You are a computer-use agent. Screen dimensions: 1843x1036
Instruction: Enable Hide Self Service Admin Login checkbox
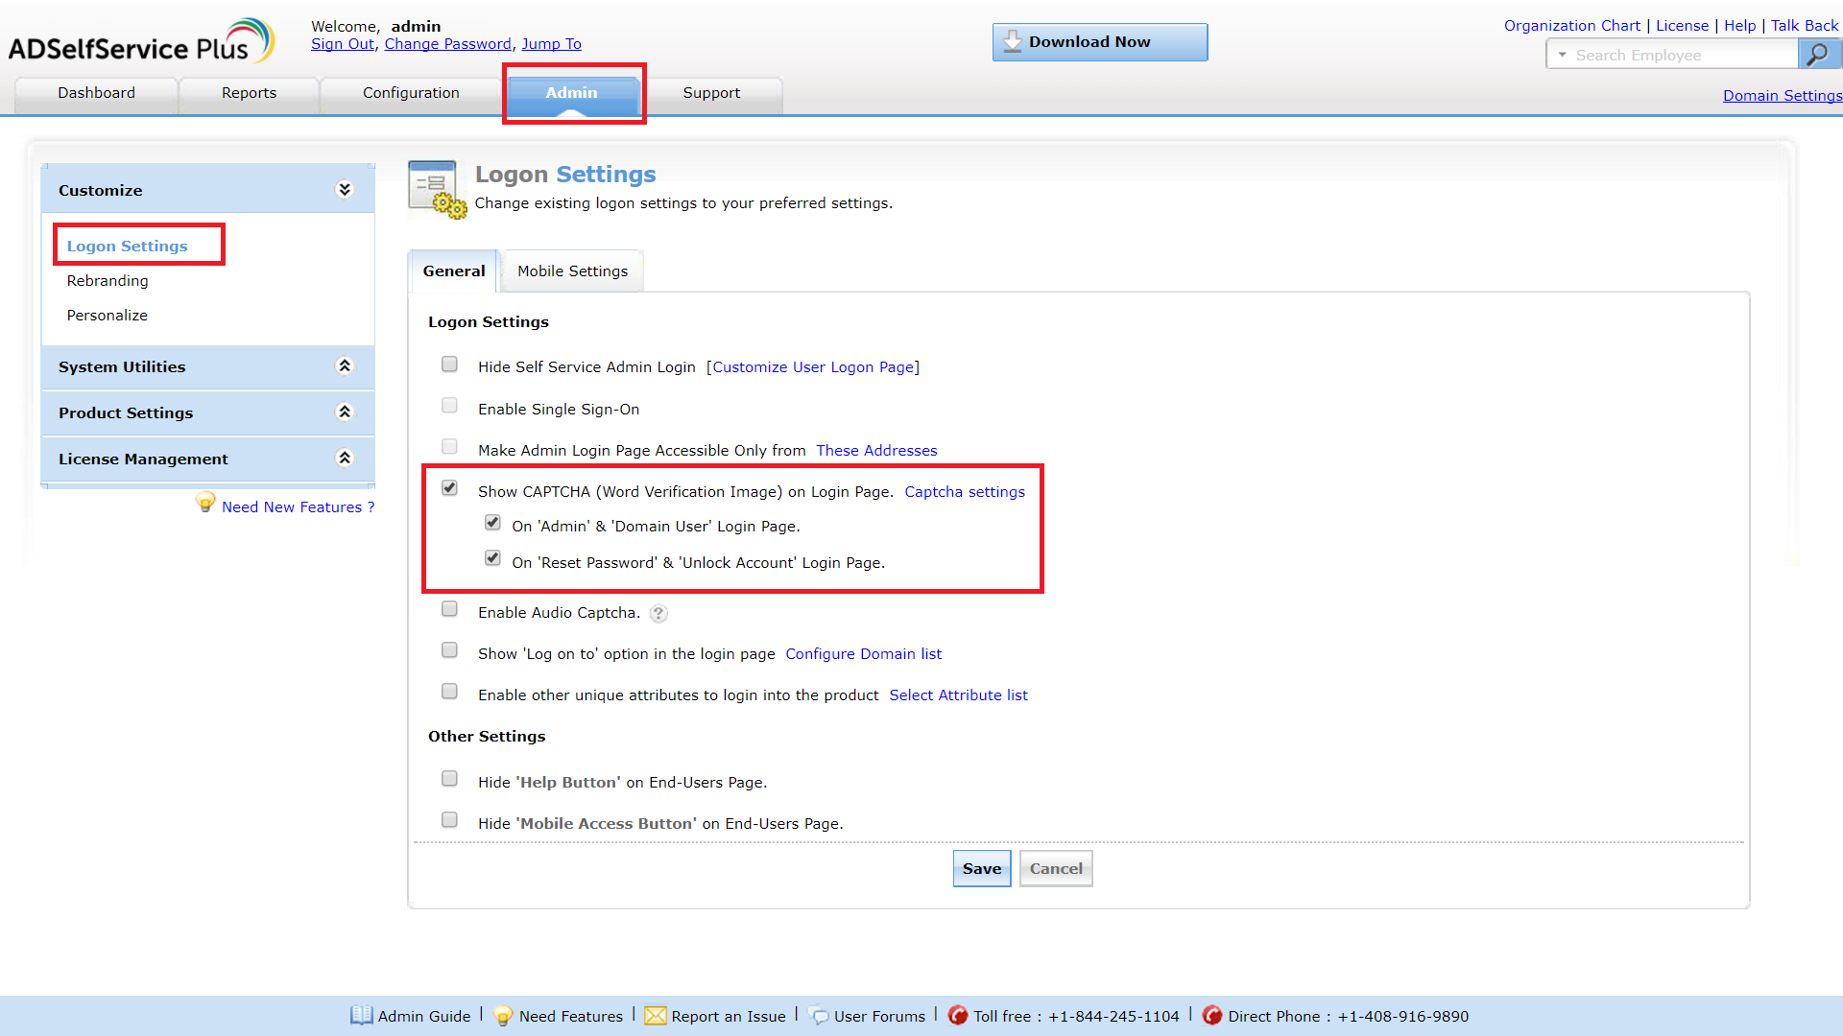tap(449, 365)
